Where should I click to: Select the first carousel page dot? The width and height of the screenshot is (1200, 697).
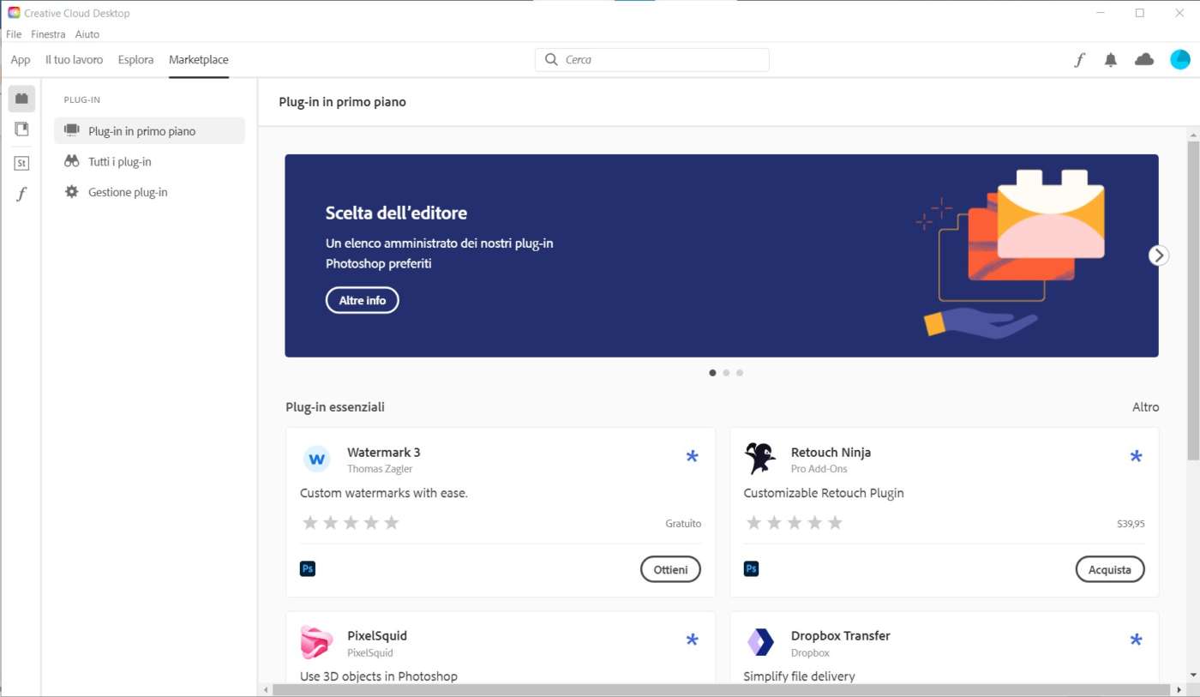pyautogui.click(x=713, y=373)
